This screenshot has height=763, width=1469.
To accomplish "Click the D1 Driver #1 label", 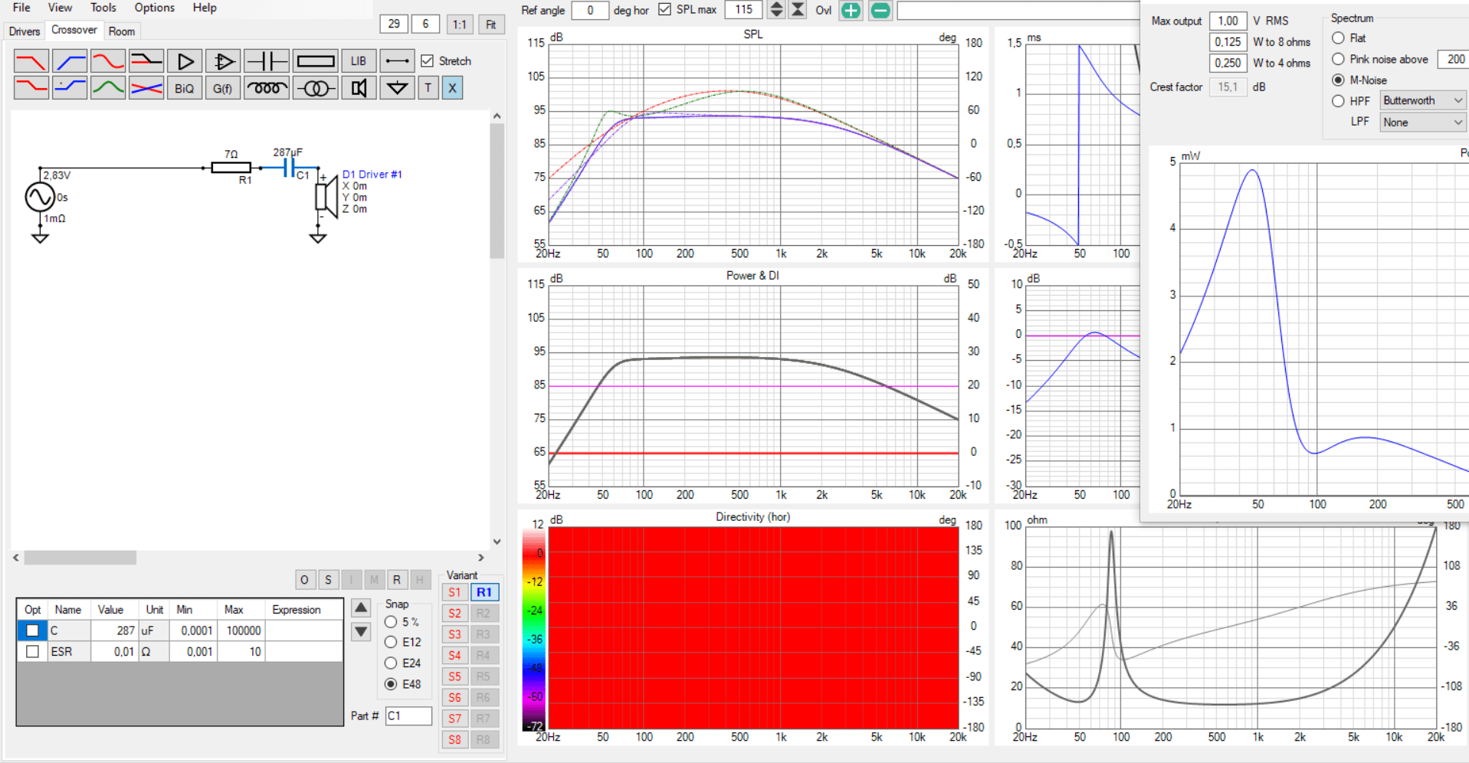I will (x=372, y=175).
